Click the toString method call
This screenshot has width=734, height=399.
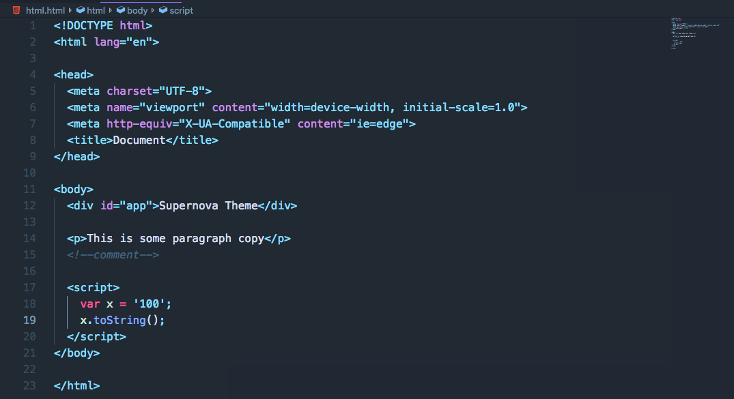point(120,321)
